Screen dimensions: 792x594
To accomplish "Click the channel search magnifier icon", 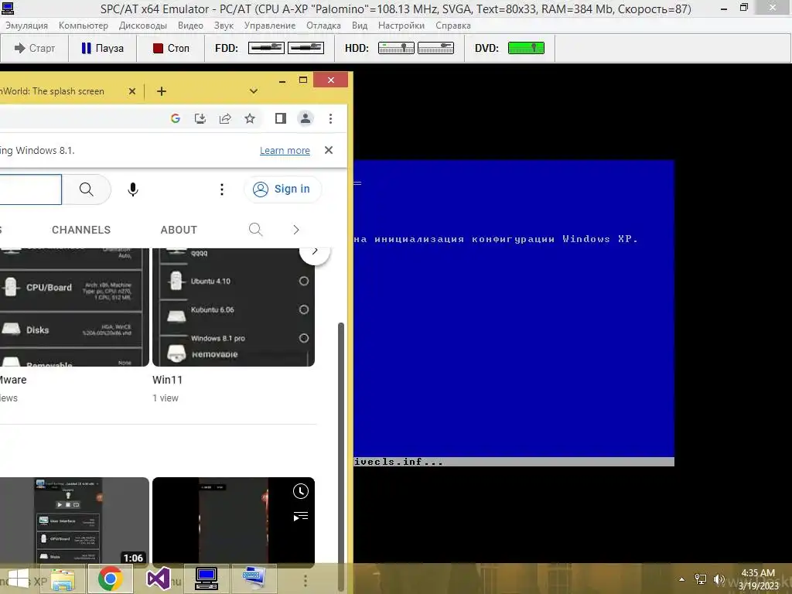I will point(255,230).
